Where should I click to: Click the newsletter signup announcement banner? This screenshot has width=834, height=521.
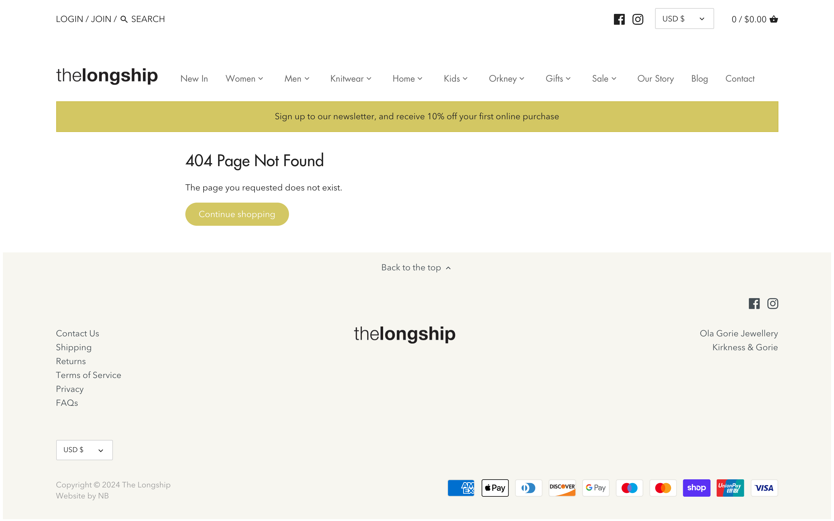pyautogui.click(x=417, y=116)
